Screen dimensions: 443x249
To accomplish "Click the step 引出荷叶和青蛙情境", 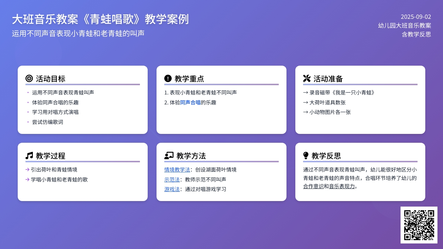I will coord(51,170).
